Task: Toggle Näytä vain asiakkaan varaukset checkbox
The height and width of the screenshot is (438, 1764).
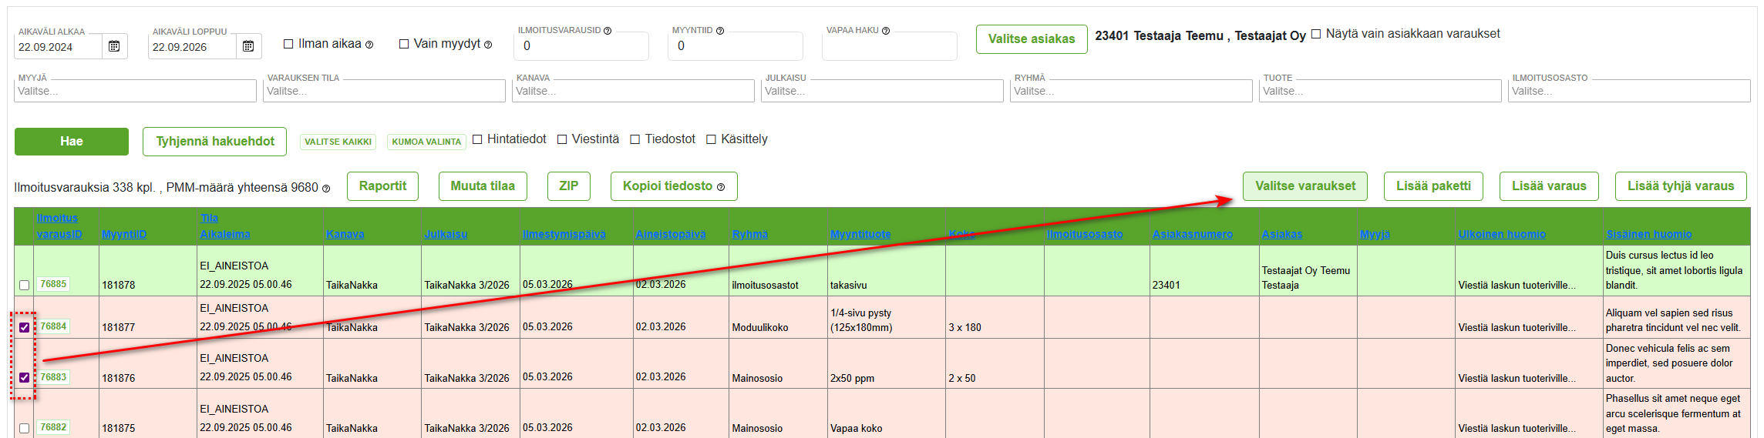Action: tap(1316, 34)
